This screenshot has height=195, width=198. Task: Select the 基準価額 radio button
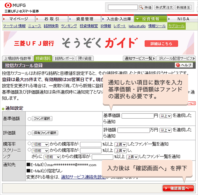[29, 119]
